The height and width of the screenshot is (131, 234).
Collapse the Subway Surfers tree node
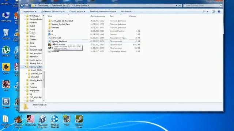pos(25,67)
